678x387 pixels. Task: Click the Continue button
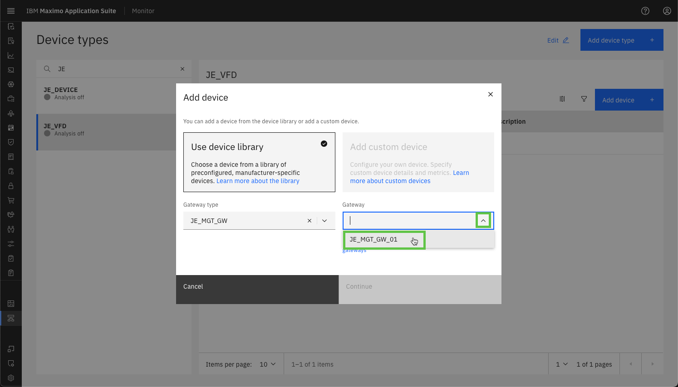(420, 290)
